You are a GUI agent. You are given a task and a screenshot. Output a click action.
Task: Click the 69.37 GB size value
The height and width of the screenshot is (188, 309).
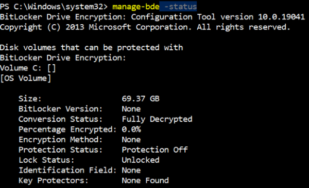pos(141,99)
